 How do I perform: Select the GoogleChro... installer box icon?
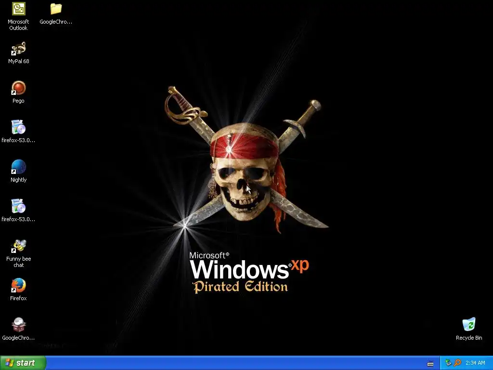coord(19,325)
